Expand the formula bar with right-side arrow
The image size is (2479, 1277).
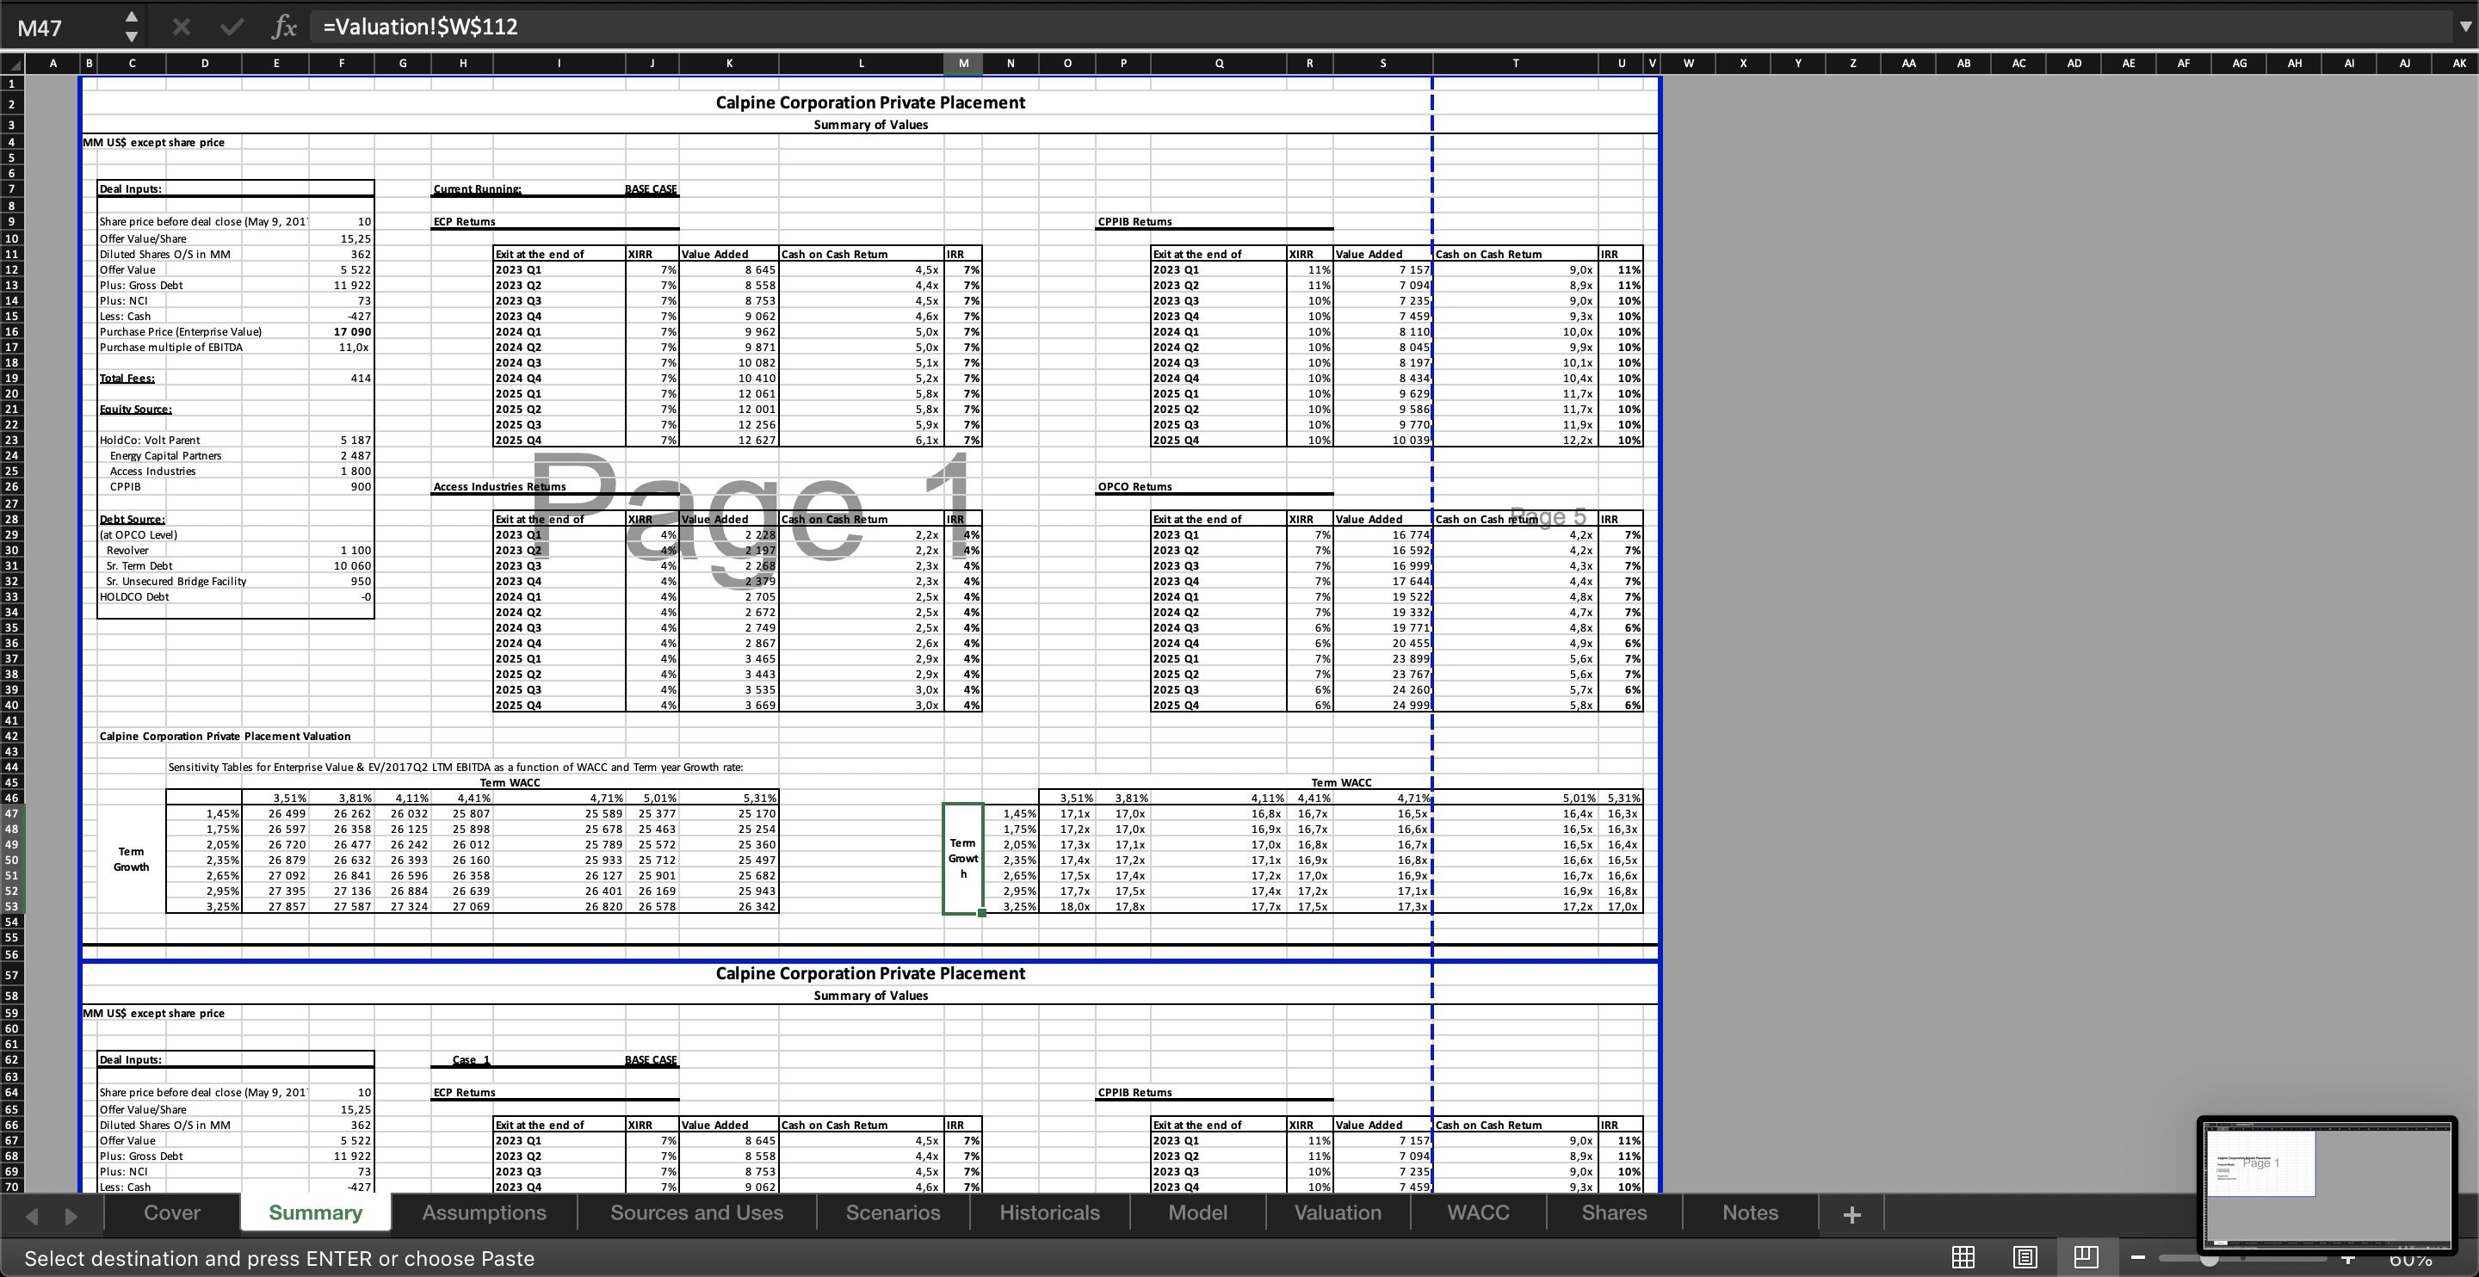[2465, 27]
